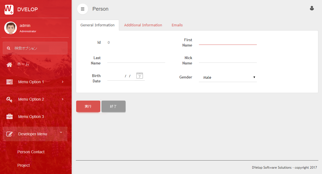This screenshot has width=322, height=174.
Task: Toggle the hamburger sidebar menu button
Action: [x=83, y=9]
